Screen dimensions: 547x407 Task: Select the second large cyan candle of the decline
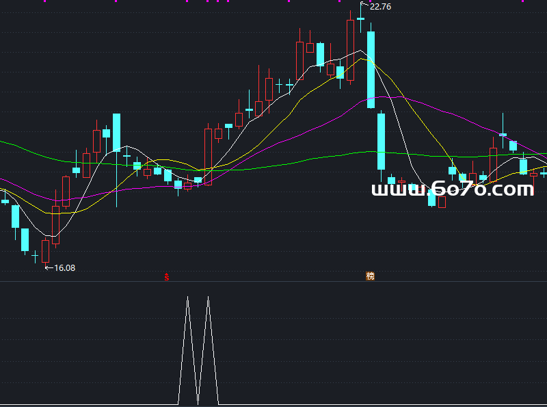pyautogui.click(x=382, y=142)
